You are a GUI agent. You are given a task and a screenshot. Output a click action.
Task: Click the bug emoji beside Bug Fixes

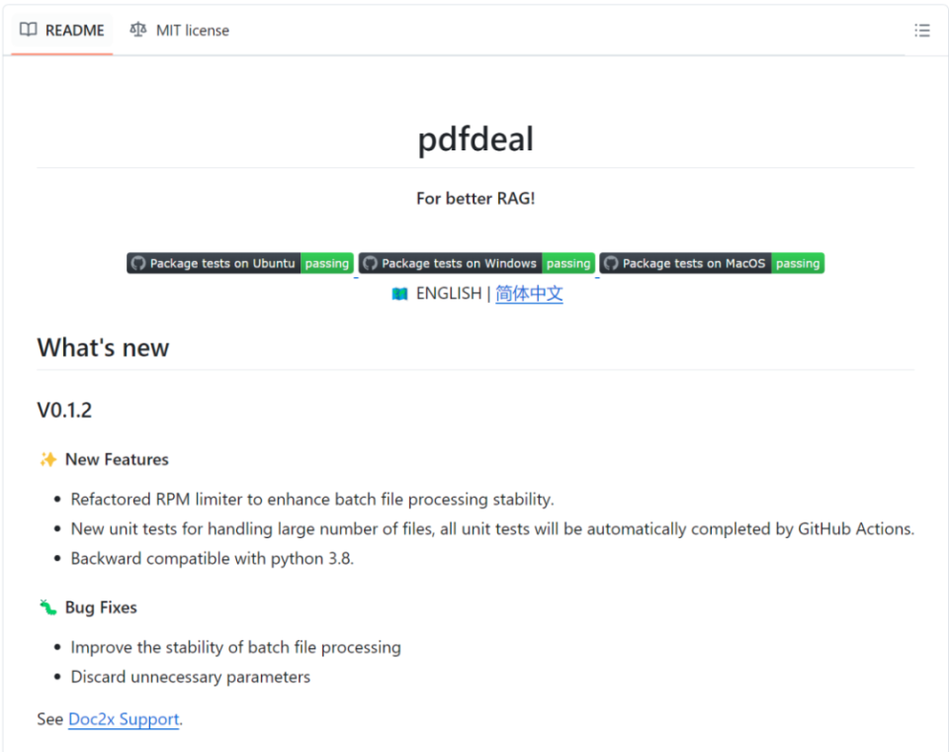click(47, 608)
